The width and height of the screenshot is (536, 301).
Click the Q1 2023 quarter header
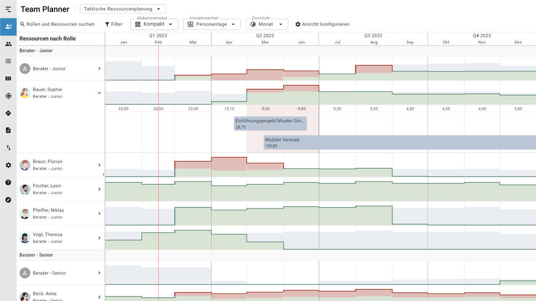[x=158, y=35]
